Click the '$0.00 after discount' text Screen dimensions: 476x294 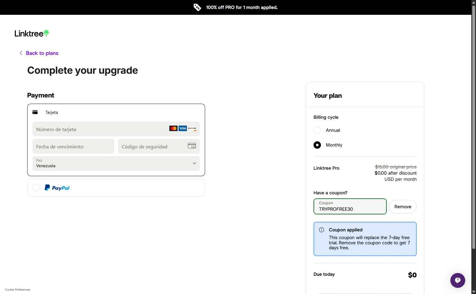(x=396, y=173)
